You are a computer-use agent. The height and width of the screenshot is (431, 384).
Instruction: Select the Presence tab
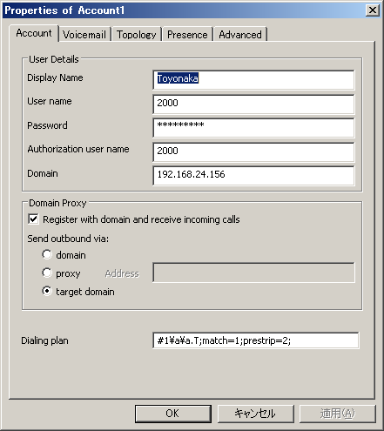pos(187,35)
